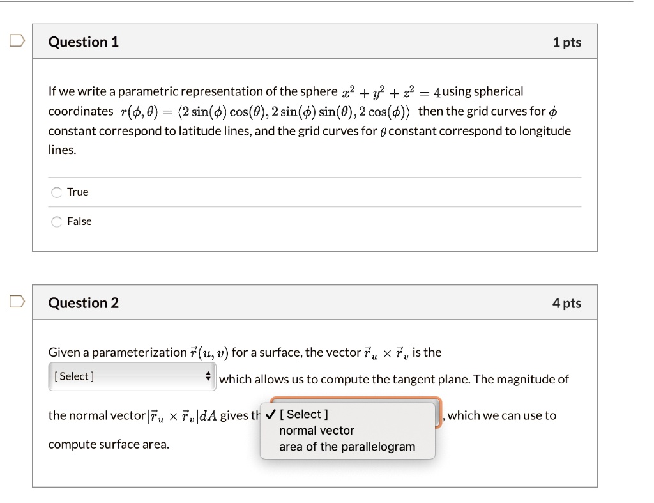Click the 'False' answer label text
654x503 pixels.
(79, 222)
